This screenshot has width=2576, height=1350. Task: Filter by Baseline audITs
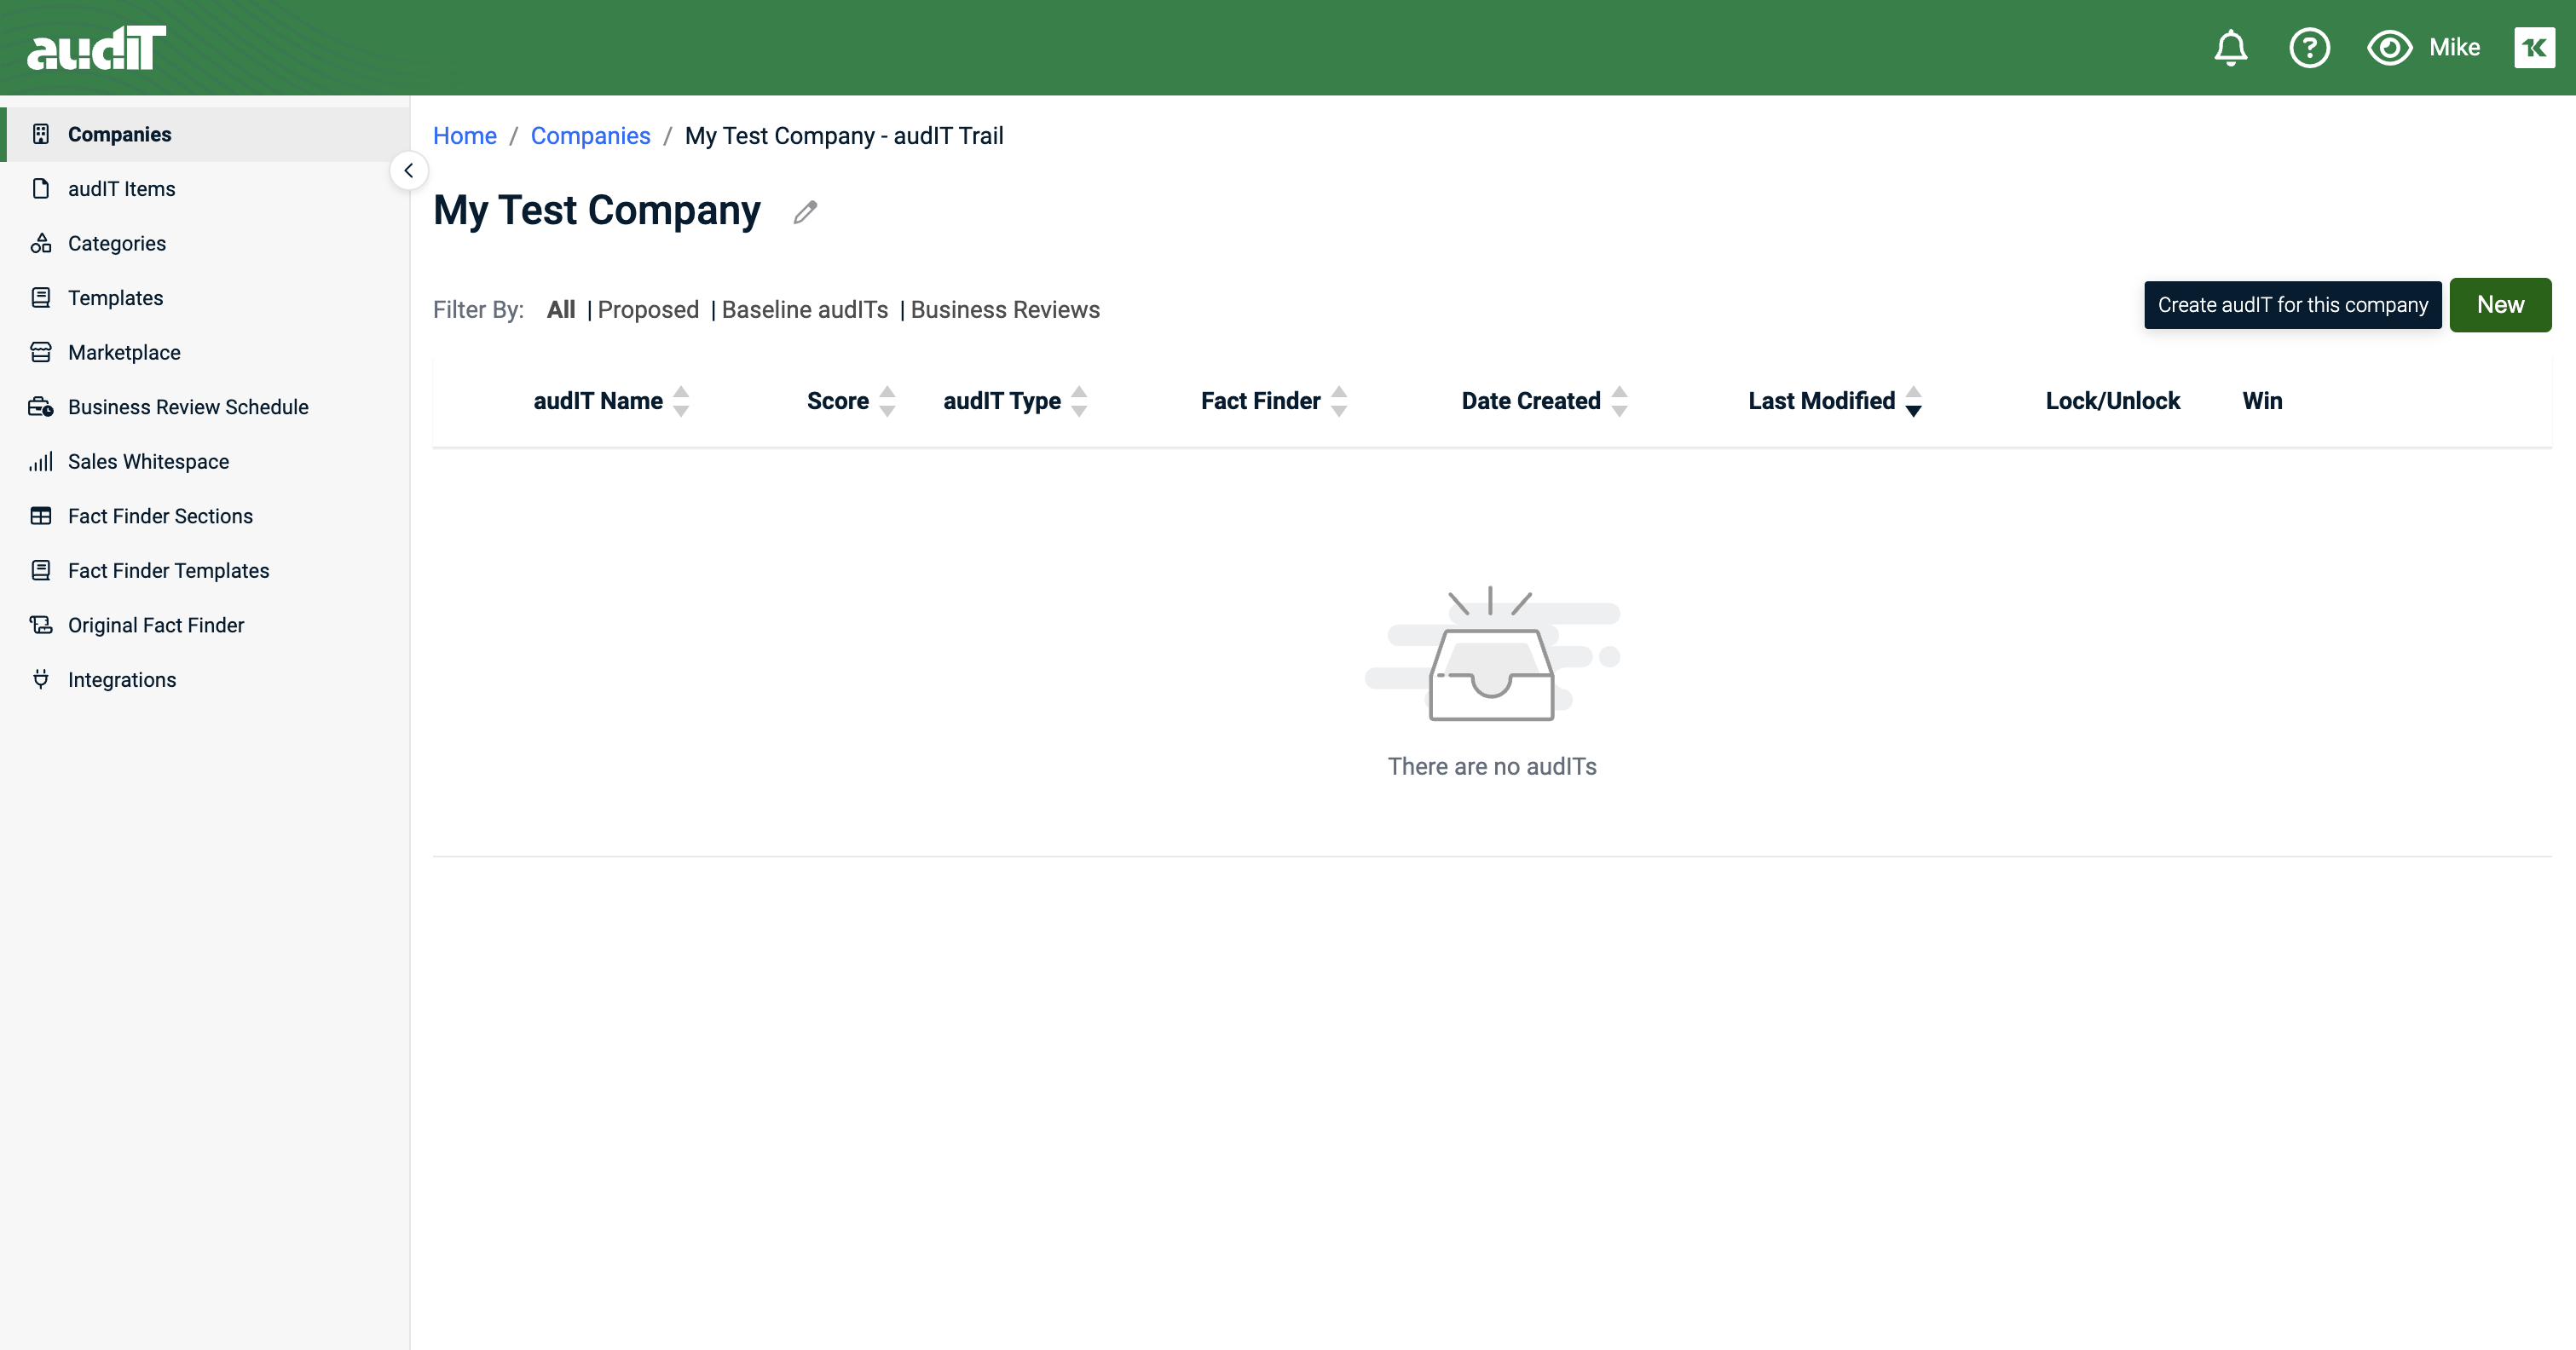(805, 310)
